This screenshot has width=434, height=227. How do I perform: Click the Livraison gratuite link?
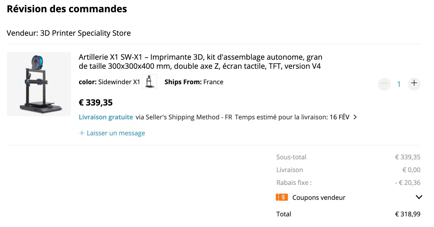[x=106, y=117]
